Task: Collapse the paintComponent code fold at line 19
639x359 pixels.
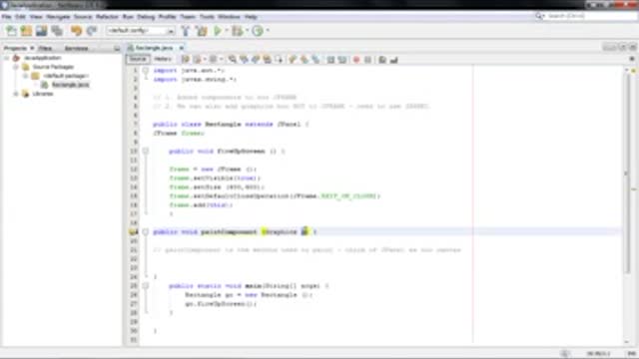Action: pyautogui.click(x=146, y=232)
